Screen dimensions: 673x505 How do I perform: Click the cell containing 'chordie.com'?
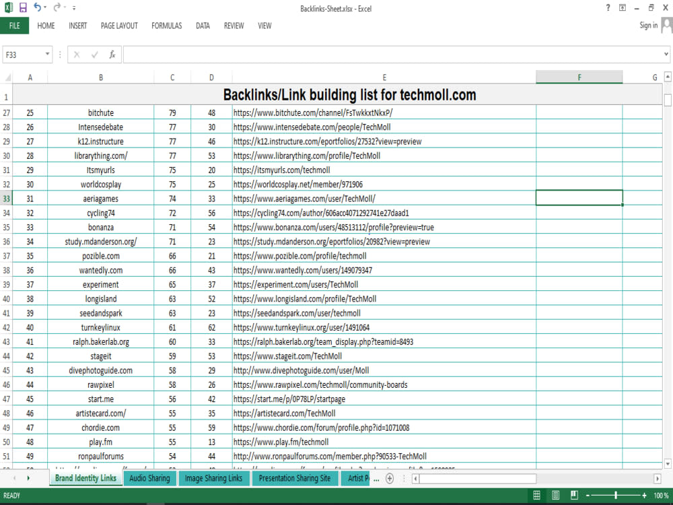tap(101, 428)
